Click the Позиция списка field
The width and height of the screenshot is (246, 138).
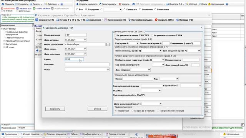click(x=191, y=60)
